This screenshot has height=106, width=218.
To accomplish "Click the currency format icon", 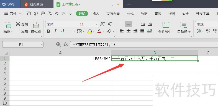I will (199, 31).
